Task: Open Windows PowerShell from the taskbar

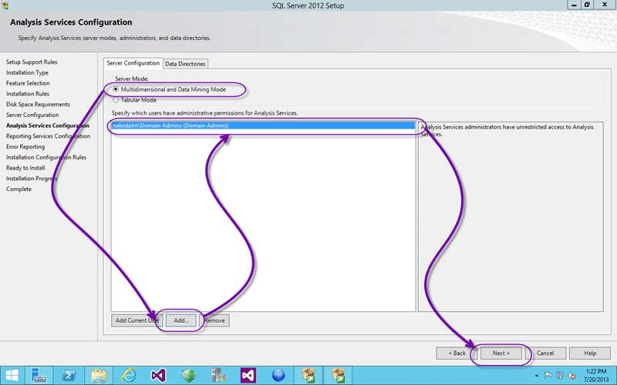Action: pos(69,376)
